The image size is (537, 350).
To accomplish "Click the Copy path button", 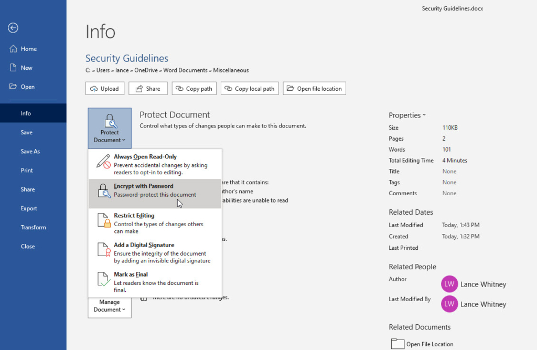I will click(194, 88).
